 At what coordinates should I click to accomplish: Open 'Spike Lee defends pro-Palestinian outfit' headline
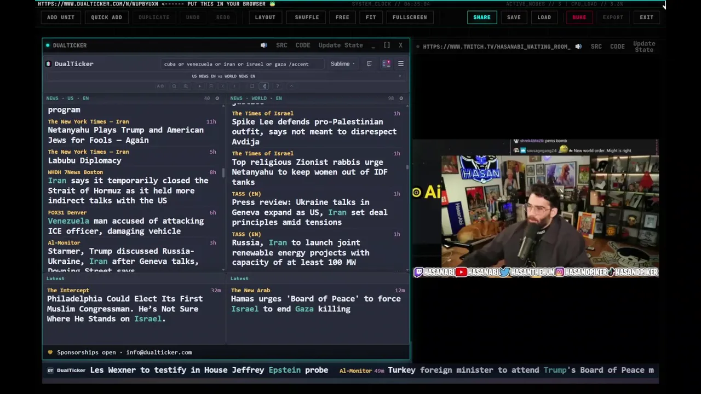tap(314, 132)
